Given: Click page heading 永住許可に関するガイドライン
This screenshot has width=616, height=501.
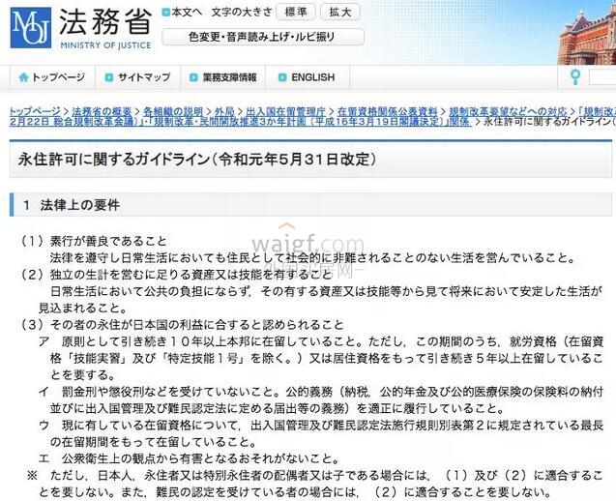Looking at the screenshot, I should tap(197, 160).
